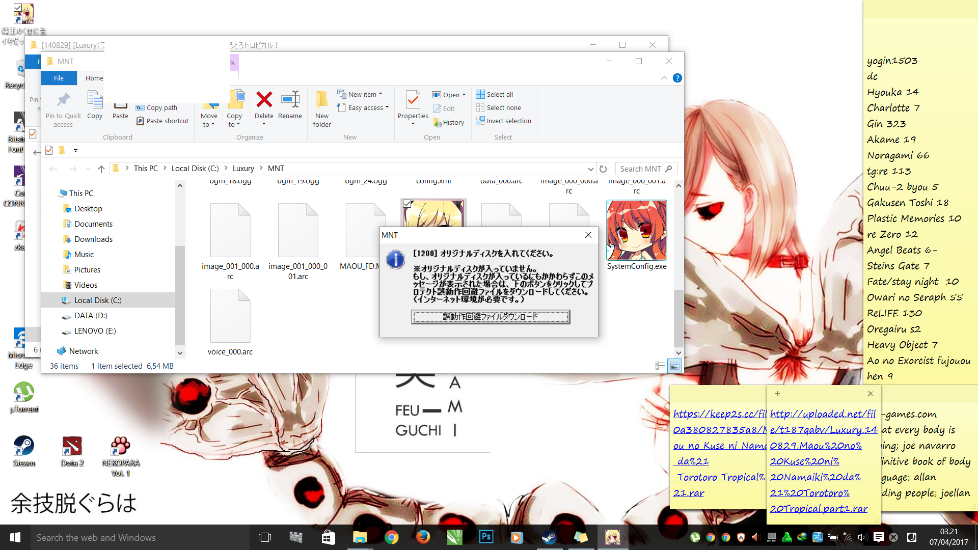Open the volume control in system tray

click(862, 537)
